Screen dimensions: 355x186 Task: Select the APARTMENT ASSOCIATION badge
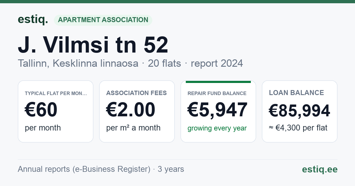[x=103, y=20]
